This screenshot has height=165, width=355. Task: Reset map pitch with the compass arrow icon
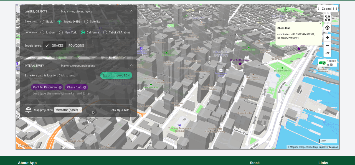point(327,53)
